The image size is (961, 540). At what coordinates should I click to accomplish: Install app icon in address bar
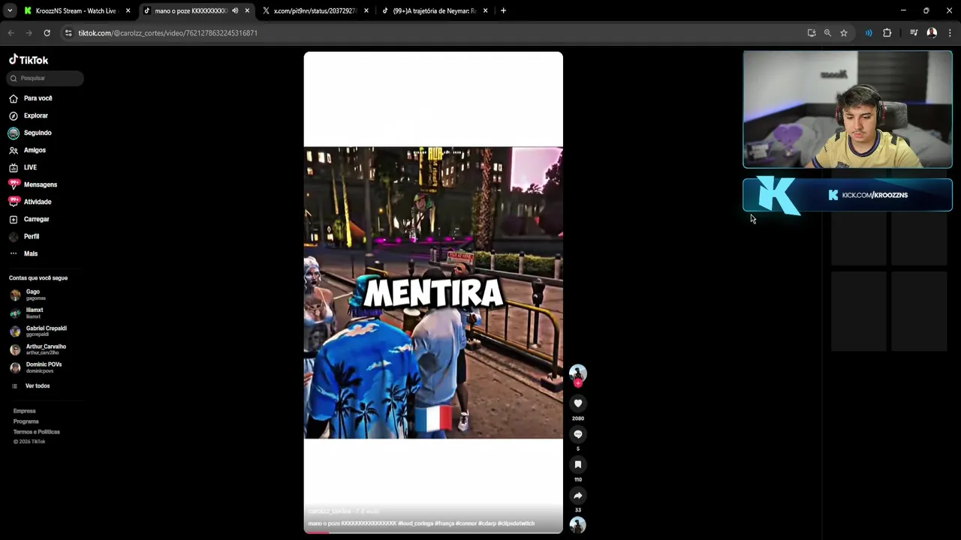(x=812, y=33)
